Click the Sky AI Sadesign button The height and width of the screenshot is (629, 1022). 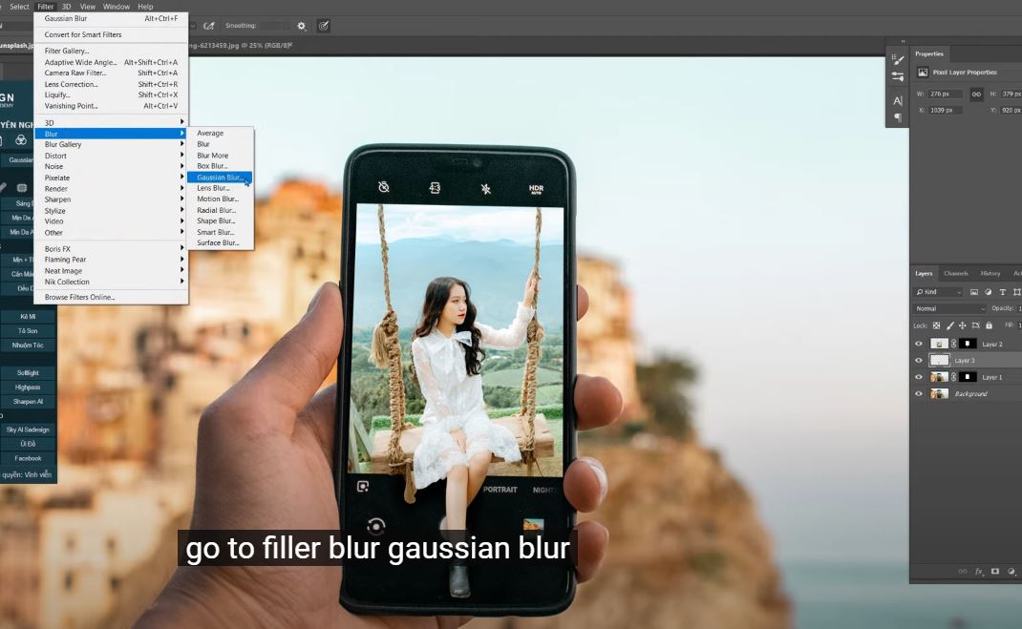(x=28, y=430)
